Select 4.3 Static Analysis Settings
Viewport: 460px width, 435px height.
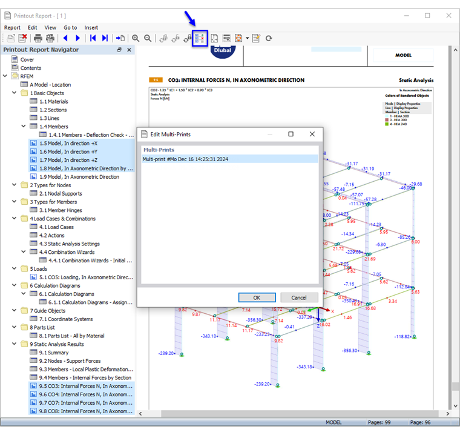pos(70,244)
